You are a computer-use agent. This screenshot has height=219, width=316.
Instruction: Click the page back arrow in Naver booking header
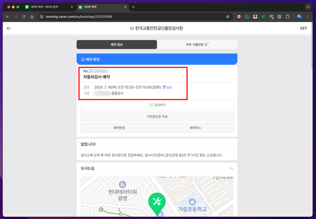9,28
